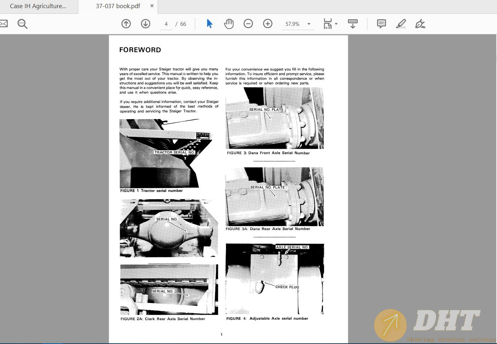The image size is (497, 344).
Task: Expand the page fit options dropdown arrow
Action: click(336, 24)
